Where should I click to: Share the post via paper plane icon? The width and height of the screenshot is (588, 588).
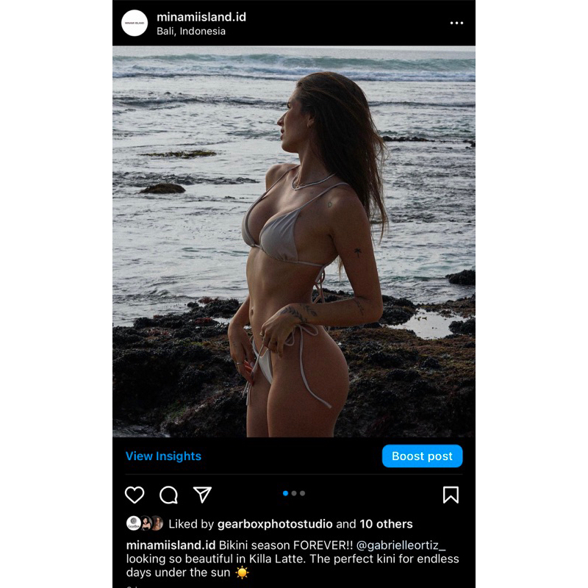(x=203, y=495)
